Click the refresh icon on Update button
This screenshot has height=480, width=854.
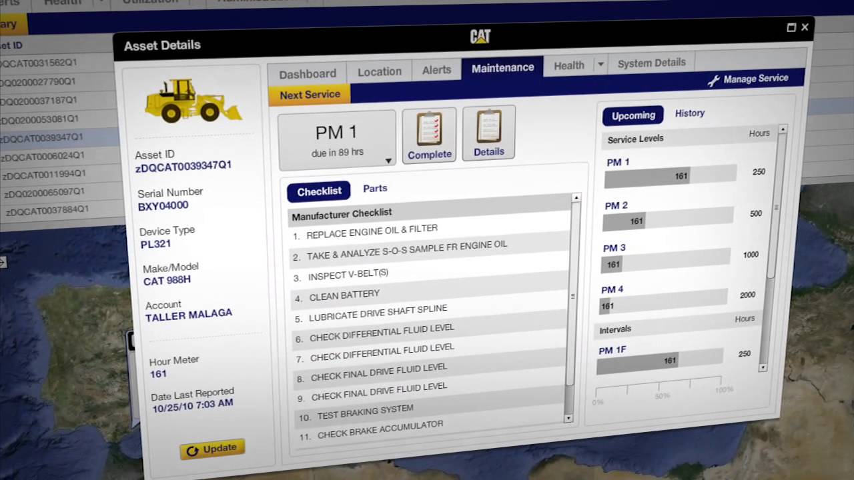[192, 451]
